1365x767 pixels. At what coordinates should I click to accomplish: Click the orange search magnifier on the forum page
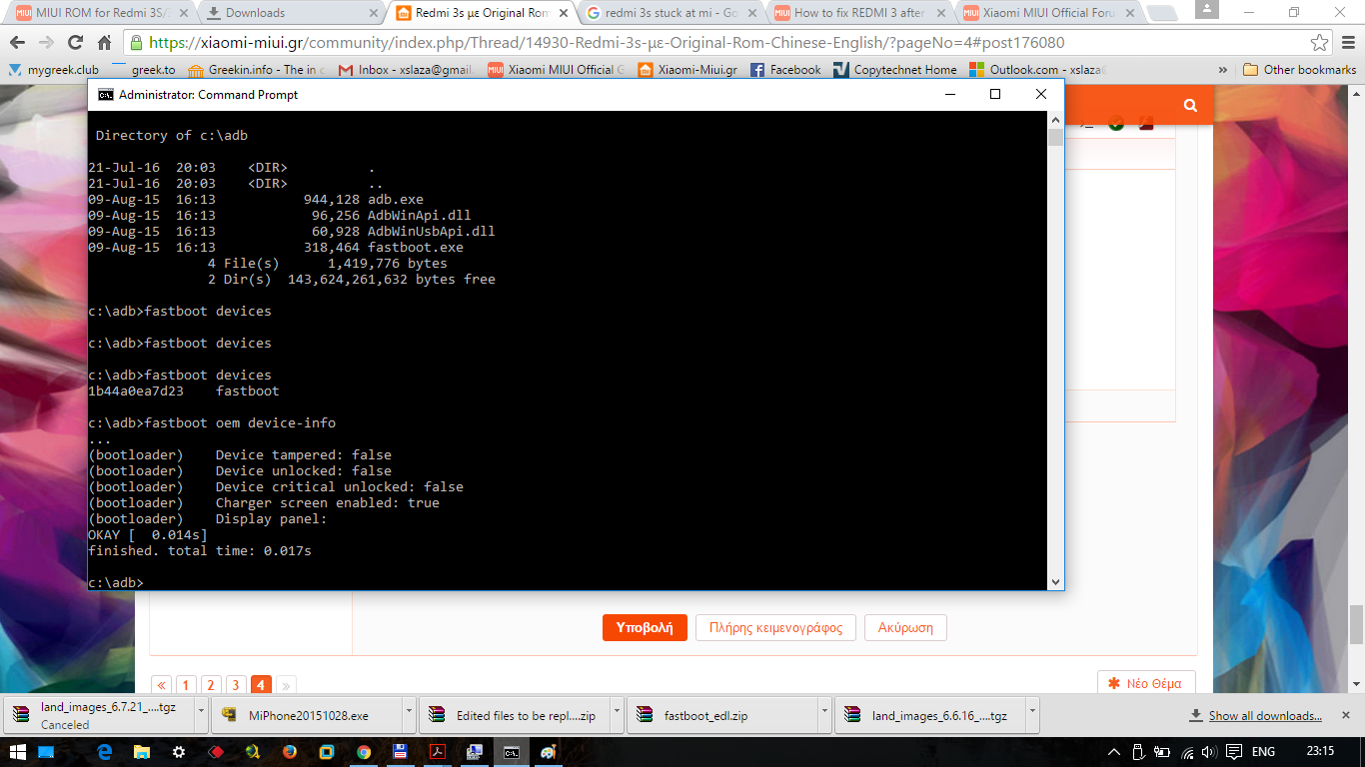pyautogui.click(x=1190, y=105)
